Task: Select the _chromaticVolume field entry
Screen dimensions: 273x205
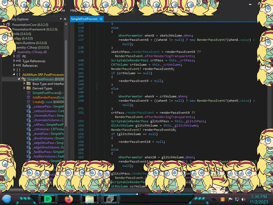Action: [x=48, y=120]
